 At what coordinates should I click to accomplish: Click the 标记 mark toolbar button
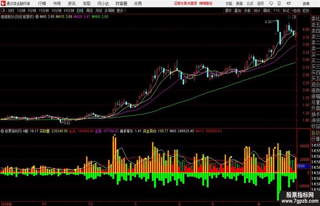tap(286, 11)
